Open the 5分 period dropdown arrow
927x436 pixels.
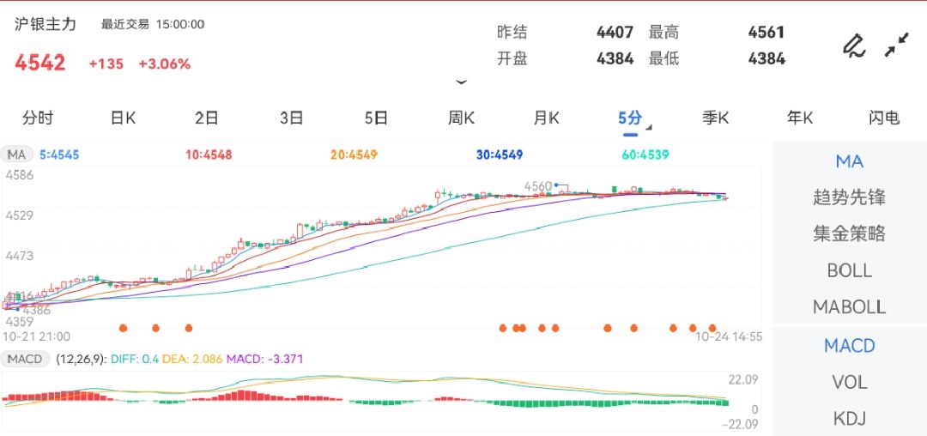[x=649, y=128]
